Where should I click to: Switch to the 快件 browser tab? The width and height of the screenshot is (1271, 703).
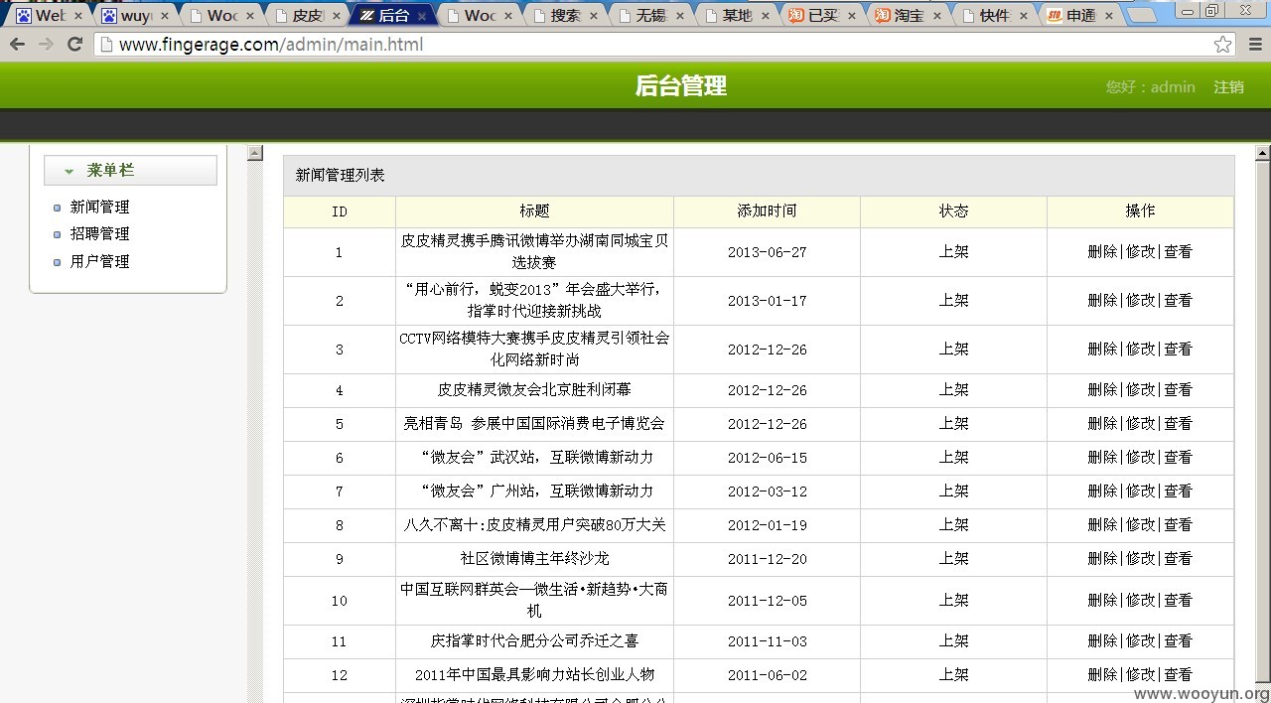pyautogui.click(x=995, y=16)
